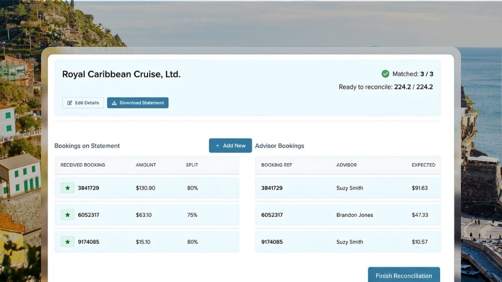Click the Ready to reconcile 224.2 total
This screenshot has width=502, height=282.
386,87
